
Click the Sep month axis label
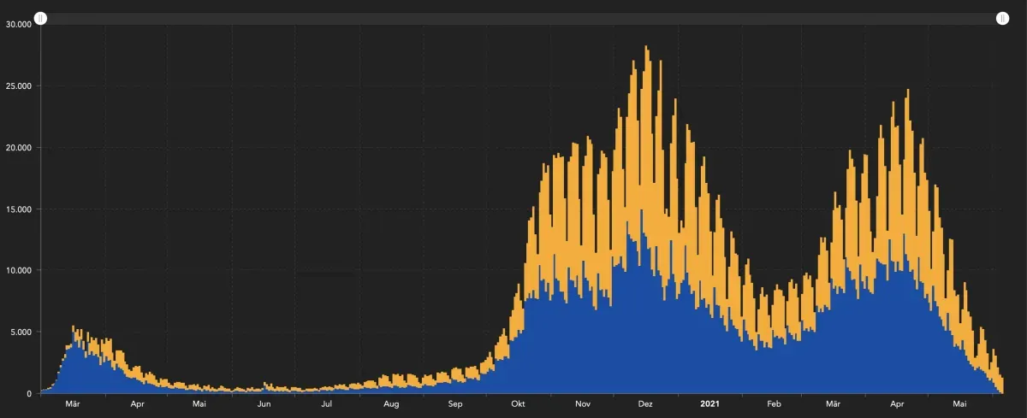(455, 404)
